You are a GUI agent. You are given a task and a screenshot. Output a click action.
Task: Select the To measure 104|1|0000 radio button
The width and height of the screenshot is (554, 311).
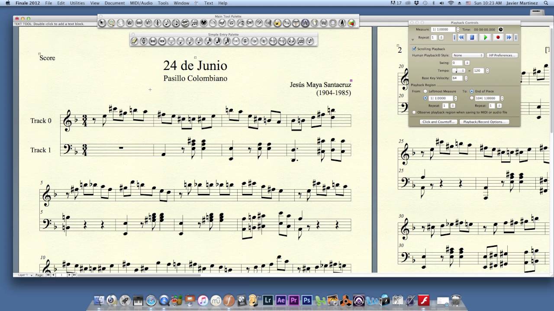[x=472, y=98]
